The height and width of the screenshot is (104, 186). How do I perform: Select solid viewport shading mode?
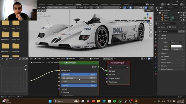(141, 8)
